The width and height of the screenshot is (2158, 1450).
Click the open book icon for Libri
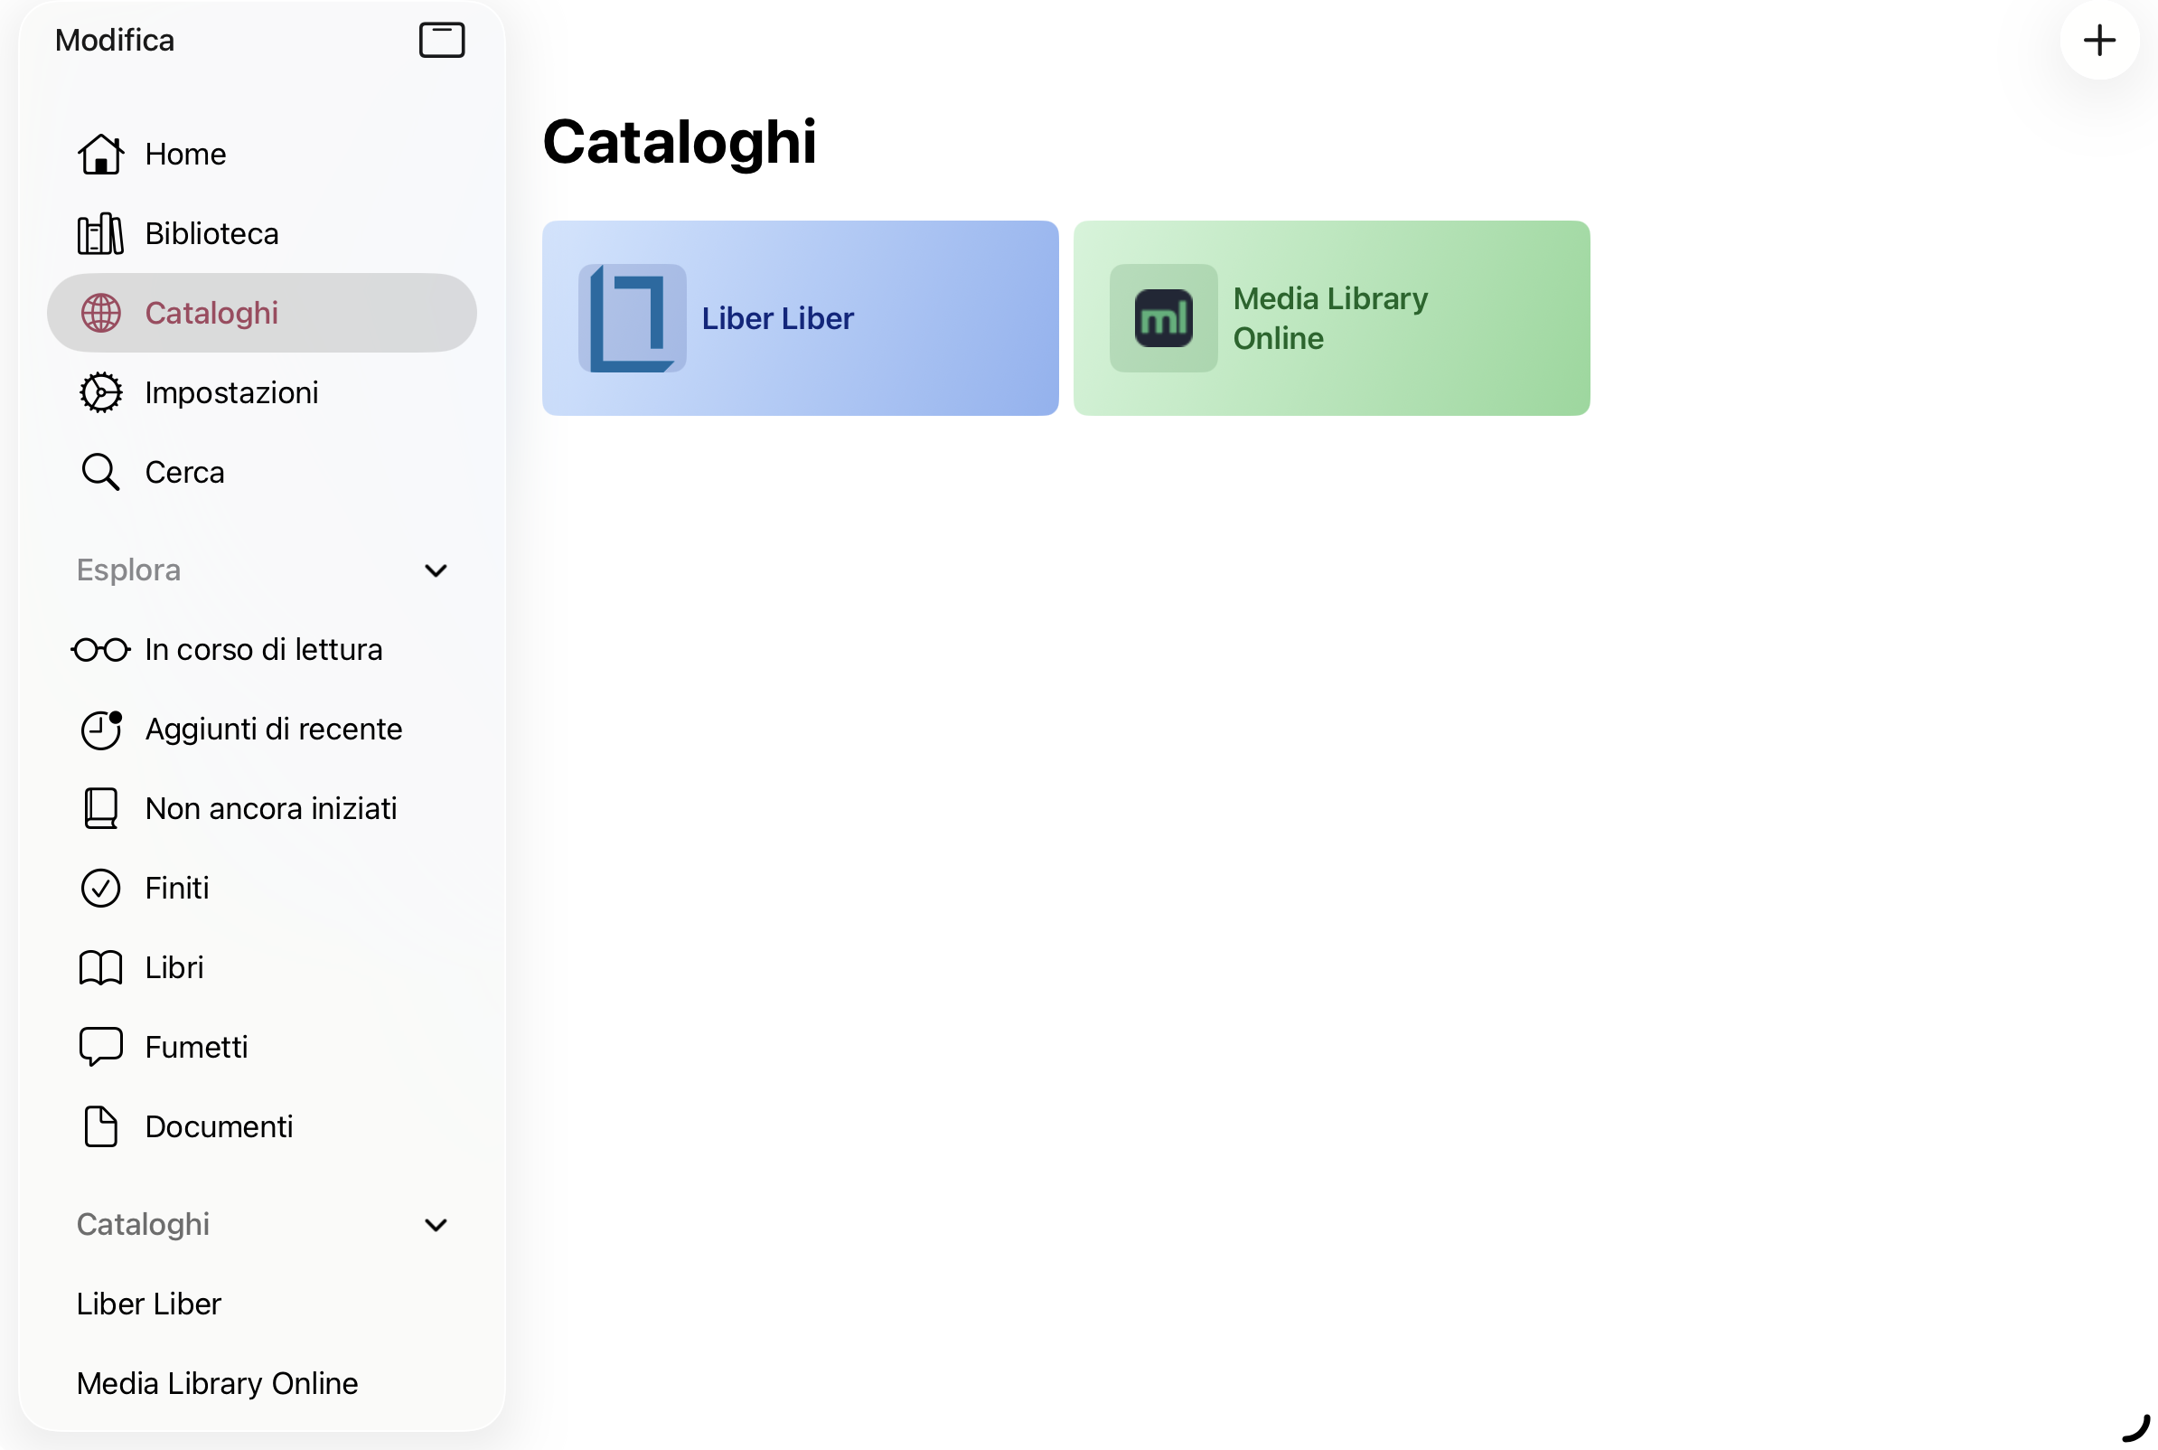(x=100, y=968)
